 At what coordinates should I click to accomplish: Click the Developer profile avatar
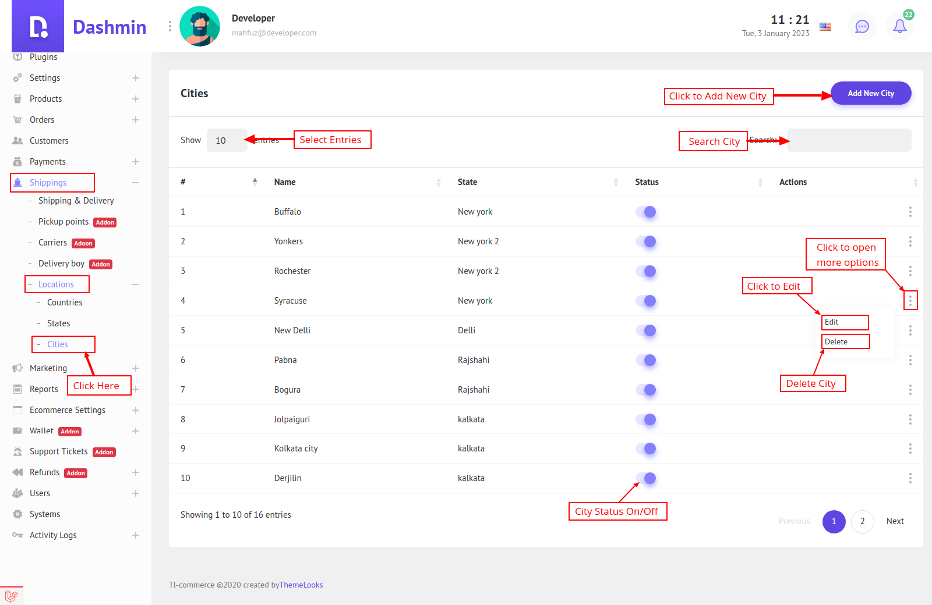point(200,26)
